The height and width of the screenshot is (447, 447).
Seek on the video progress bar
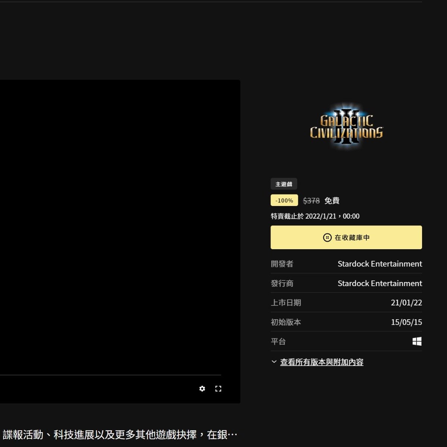pos(111,375)
